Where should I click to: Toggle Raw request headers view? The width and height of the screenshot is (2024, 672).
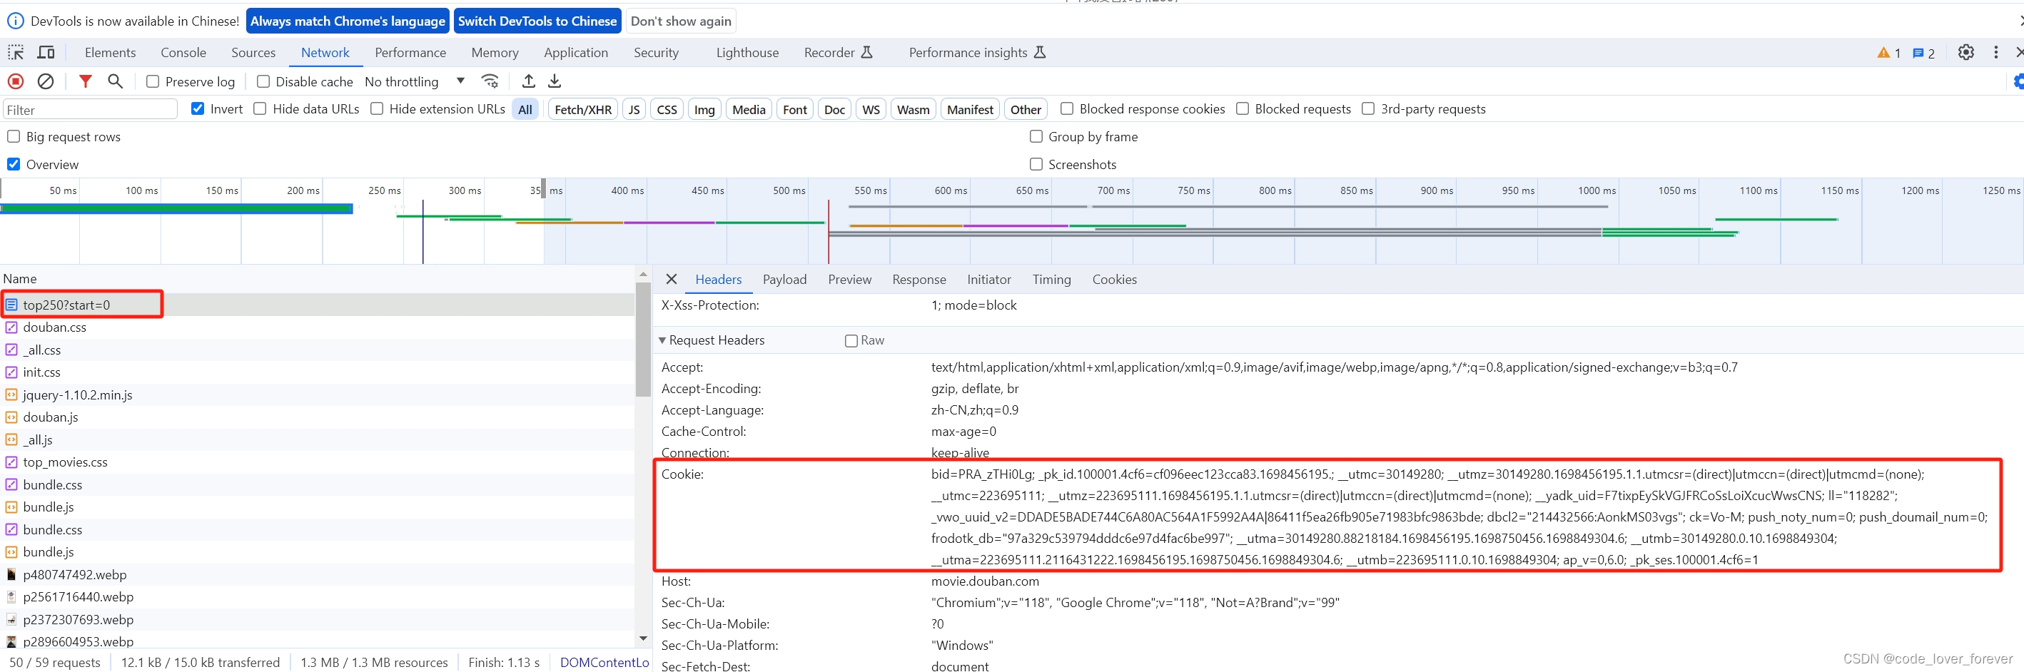click(851, 341)
